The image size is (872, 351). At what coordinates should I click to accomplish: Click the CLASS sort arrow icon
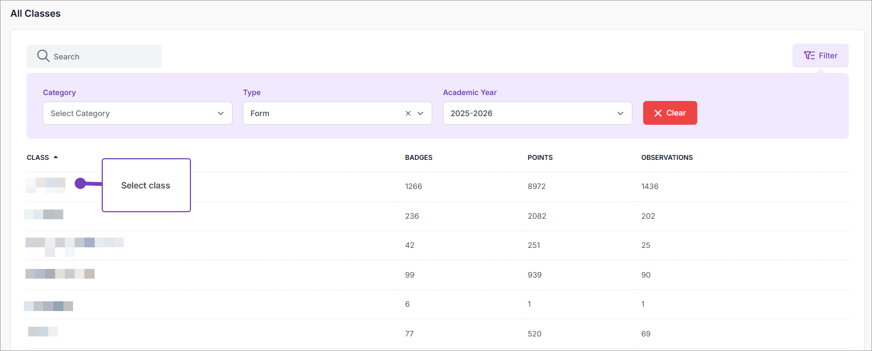tap(56, 157)
